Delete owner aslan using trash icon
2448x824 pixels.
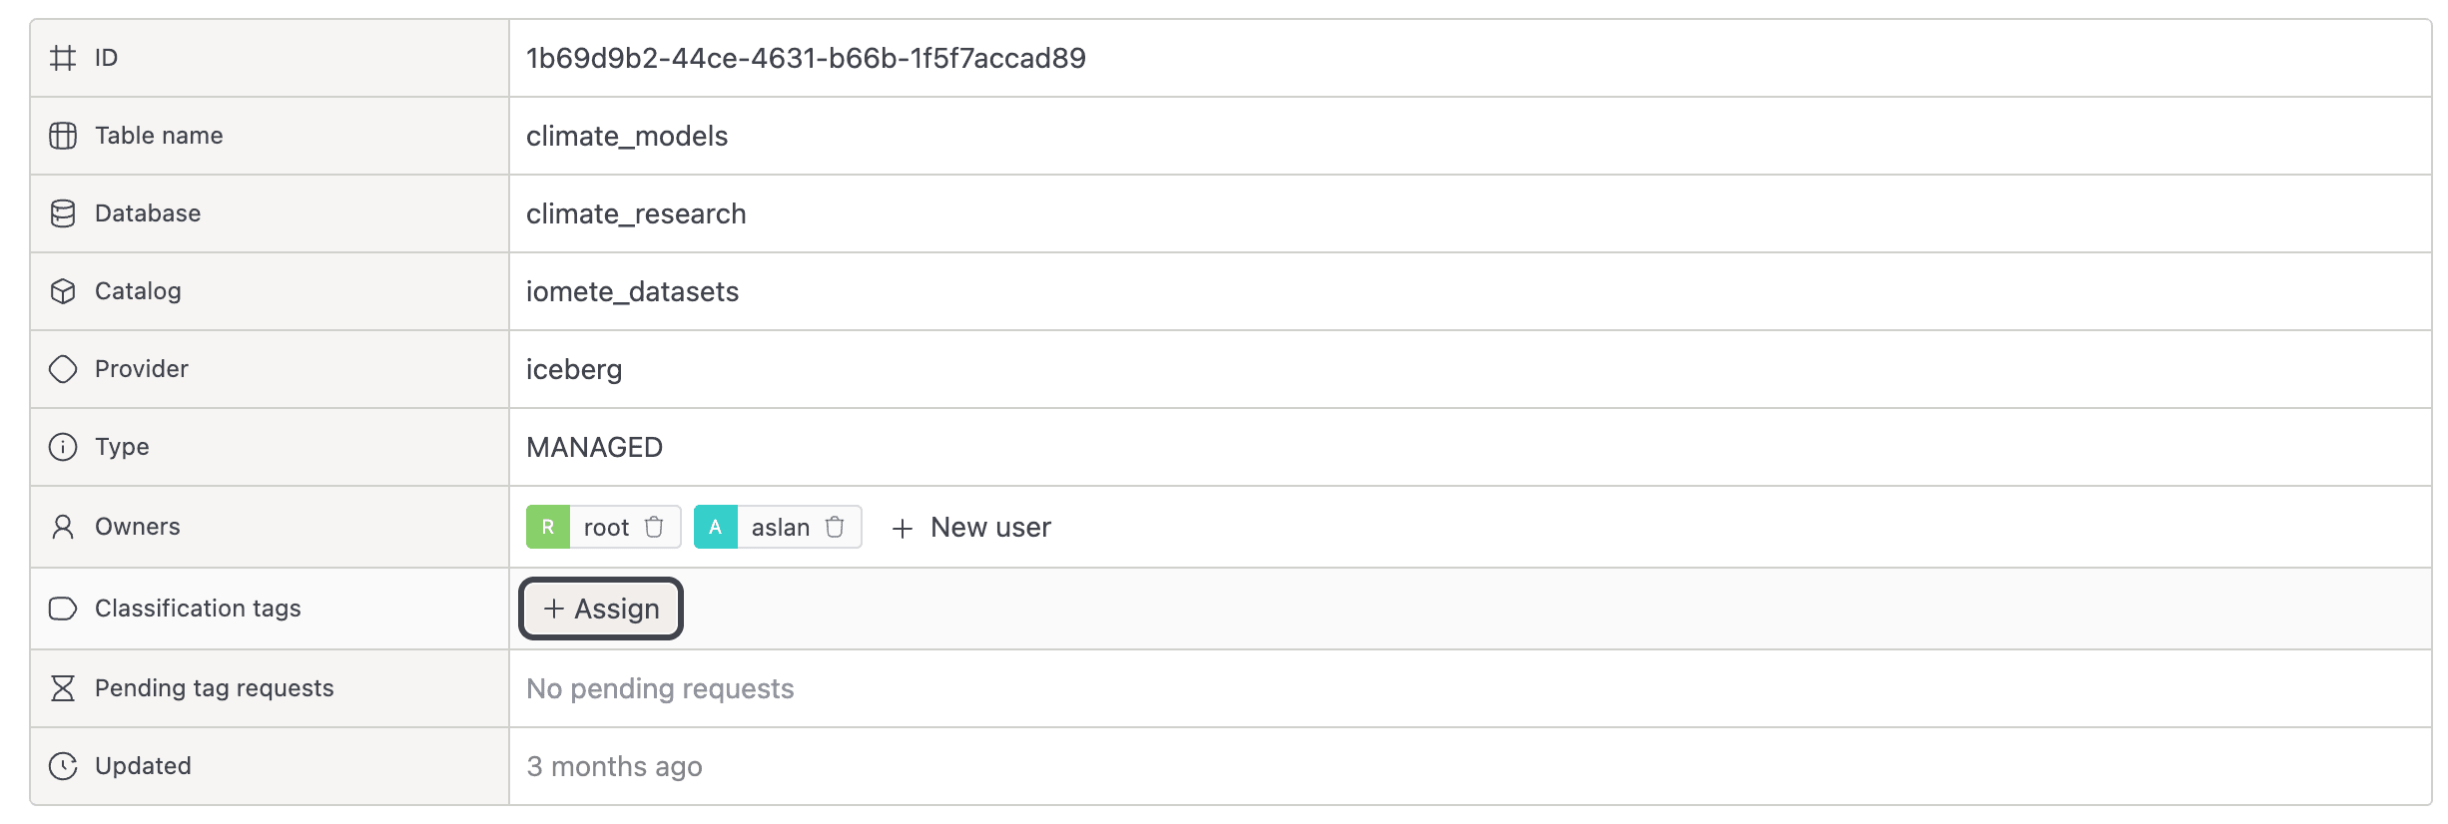point(835,527)
